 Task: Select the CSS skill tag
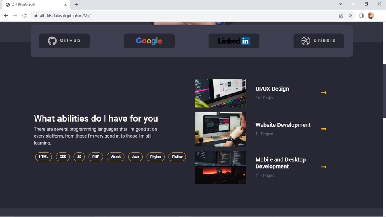coord(63,157)
